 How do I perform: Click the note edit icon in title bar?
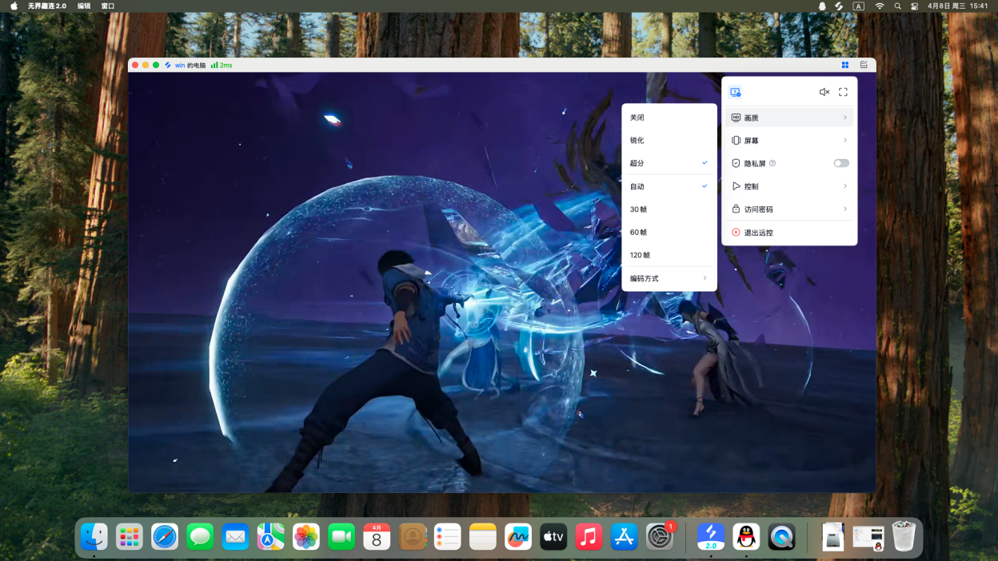(864, 65)
